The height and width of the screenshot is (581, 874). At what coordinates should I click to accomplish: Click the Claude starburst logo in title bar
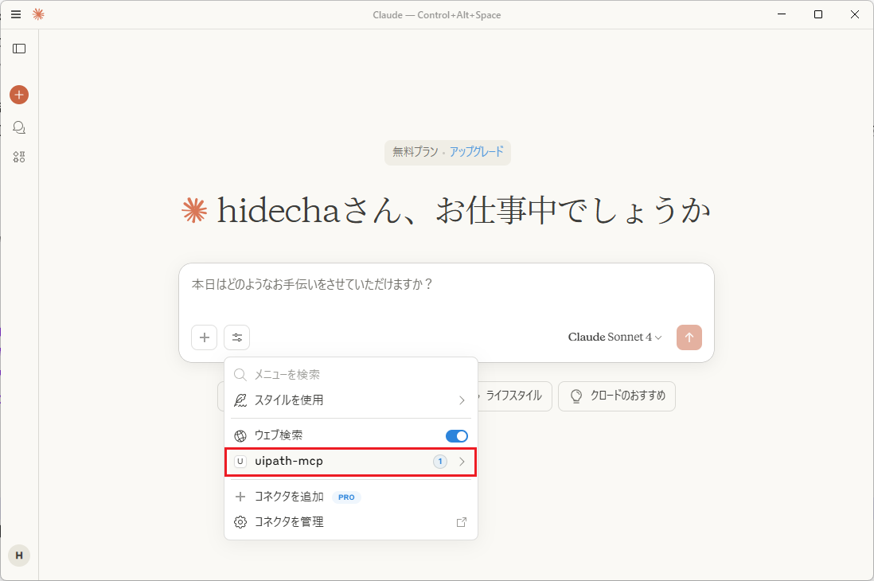(38, 14)
